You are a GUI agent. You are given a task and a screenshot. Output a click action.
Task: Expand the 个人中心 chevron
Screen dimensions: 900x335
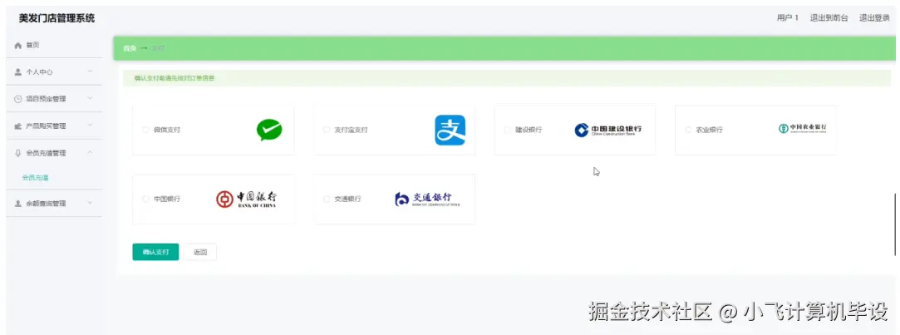click(90, 71)
